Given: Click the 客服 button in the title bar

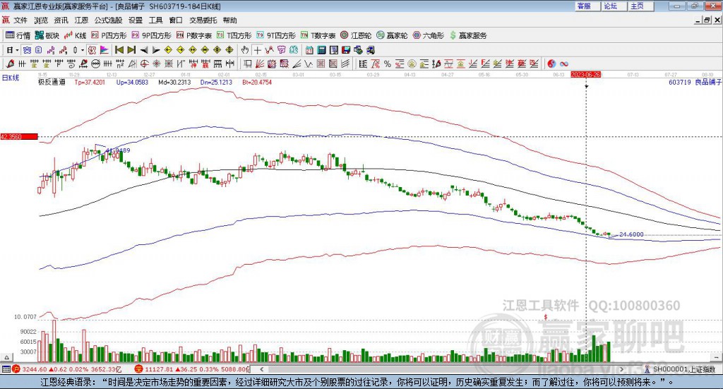Looking at the screenshot, I should tap(587, 6).
